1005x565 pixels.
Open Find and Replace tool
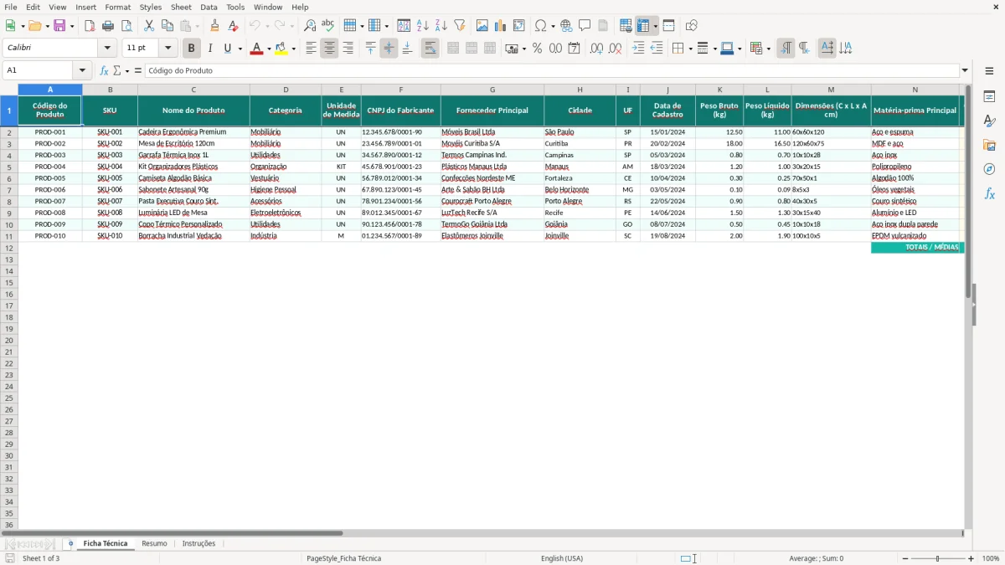coord(310,26)
